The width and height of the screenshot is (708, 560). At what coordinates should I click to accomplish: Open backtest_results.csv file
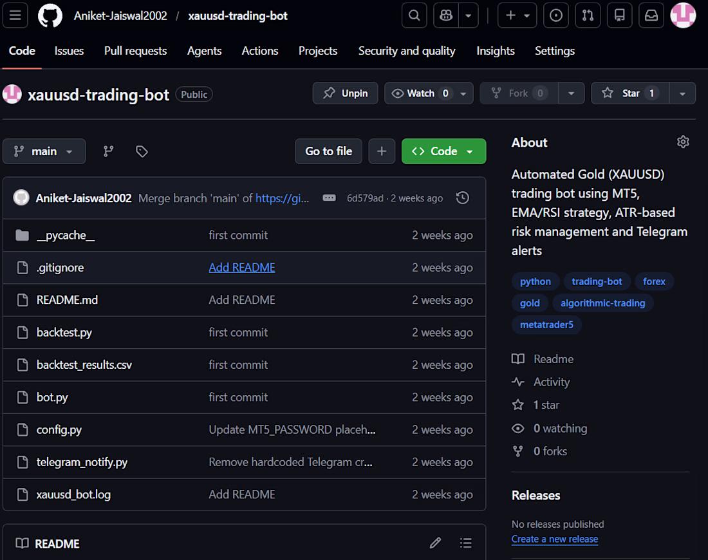(x=84, y=365)
